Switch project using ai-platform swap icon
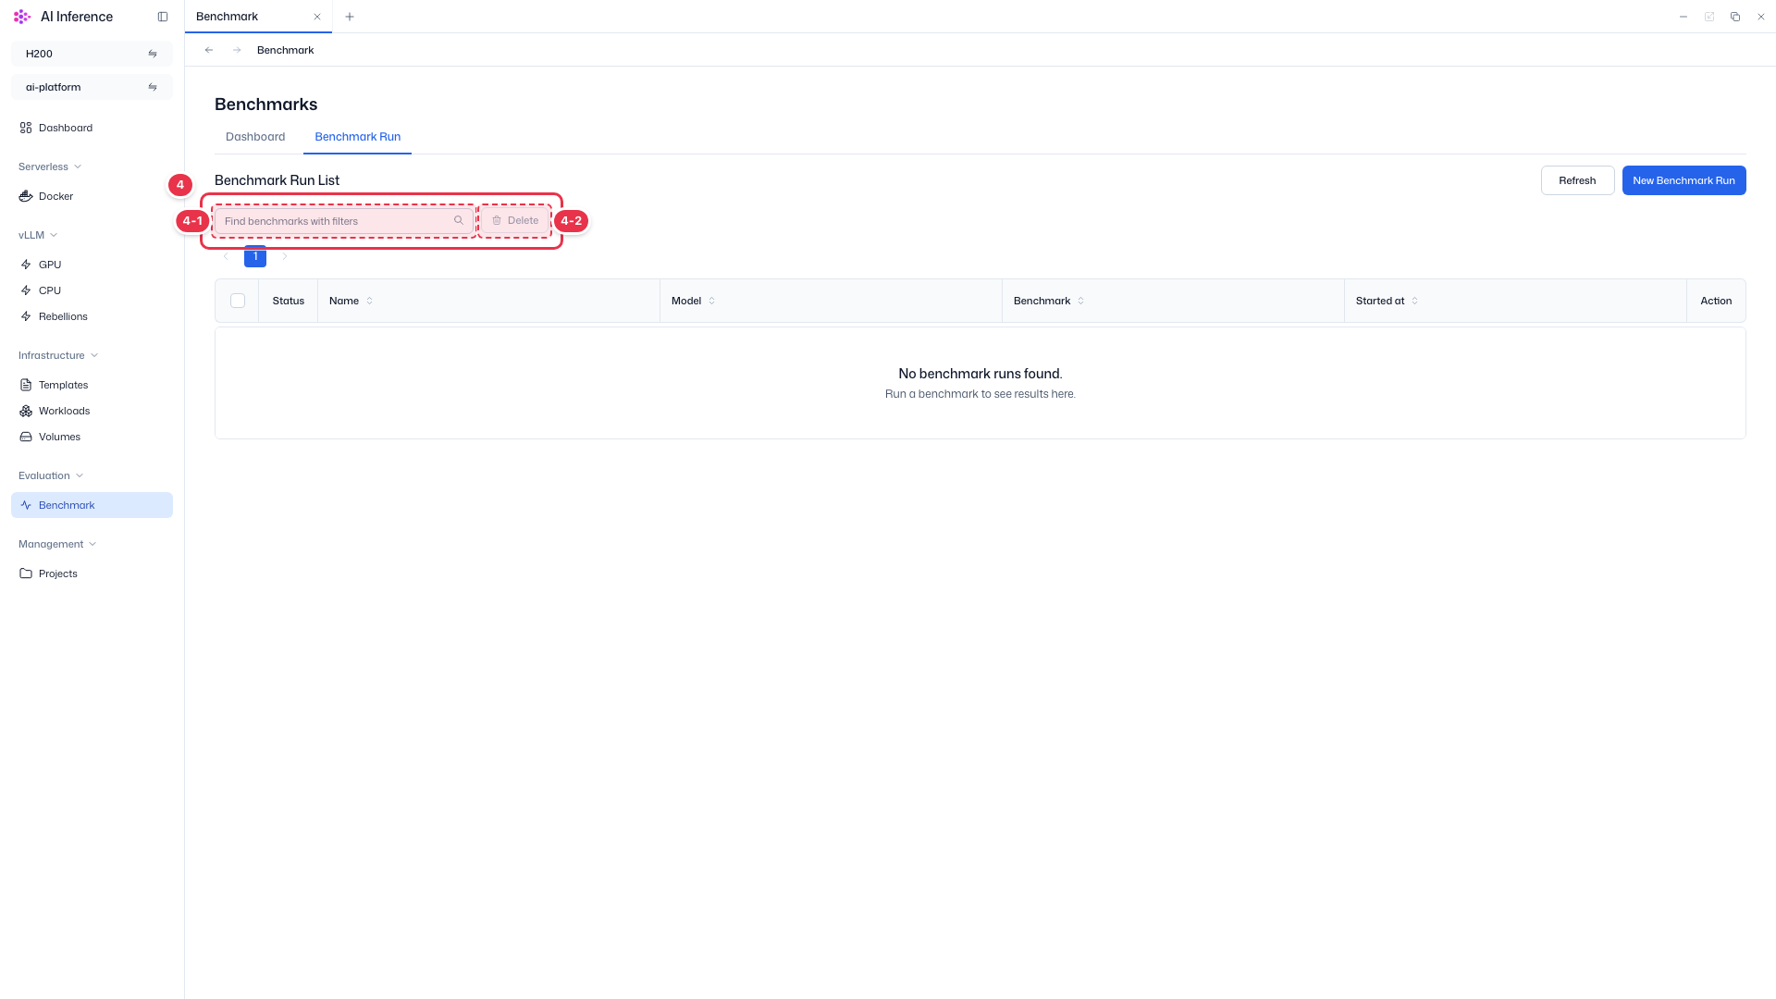1776x999 pixels. coord(153,87)
